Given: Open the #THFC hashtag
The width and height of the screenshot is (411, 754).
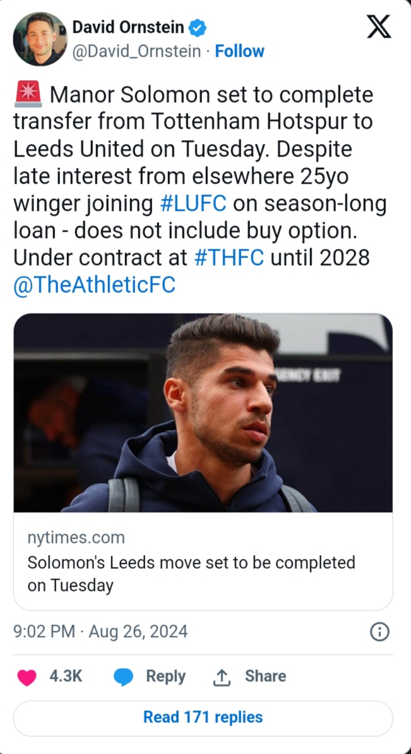Looking at the screenshot, I should [229, 258].
